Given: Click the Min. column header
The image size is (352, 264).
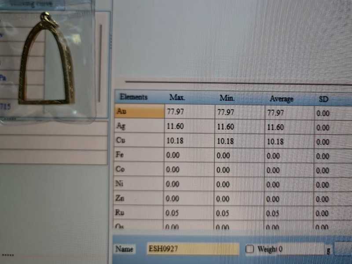Looking at the screenshot, I should click(227, 98).
